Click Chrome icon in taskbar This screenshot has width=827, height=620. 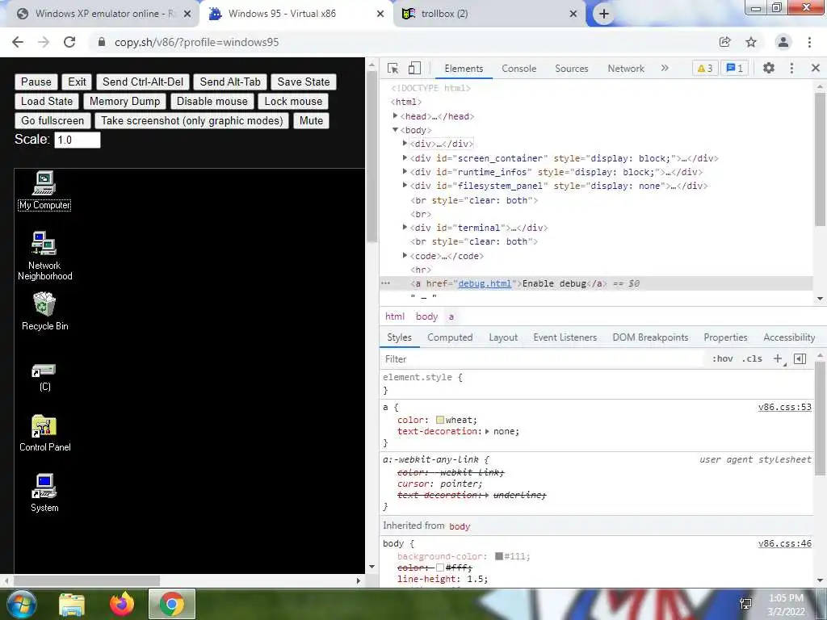[x=171, y=604]
